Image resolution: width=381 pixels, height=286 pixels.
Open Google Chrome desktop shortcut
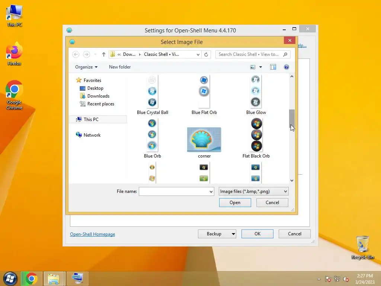15,95
